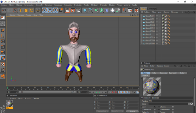
Task: Open the Iluminación material tab
Action: [x=173, y=73]
